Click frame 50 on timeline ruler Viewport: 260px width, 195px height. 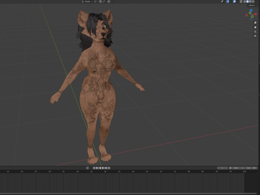coord(105,171)
